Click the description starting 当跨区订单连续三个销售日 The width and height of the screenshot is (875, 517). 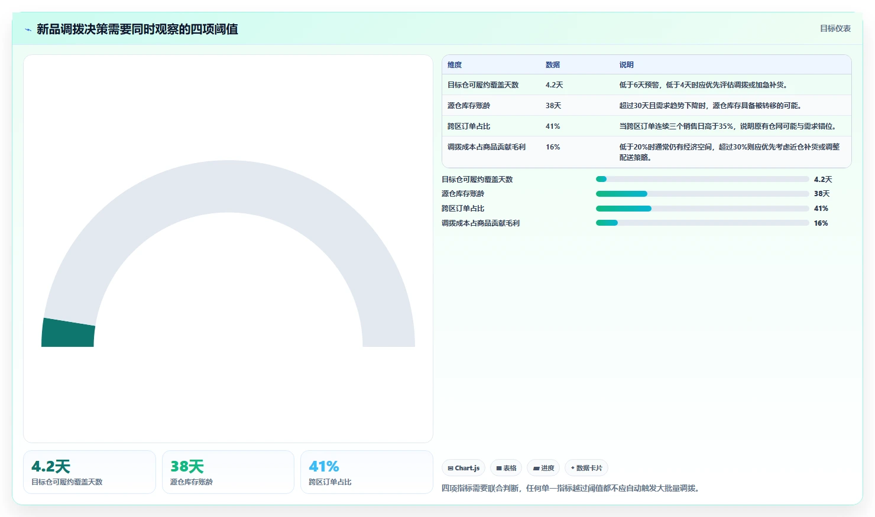tap(729, 126)
